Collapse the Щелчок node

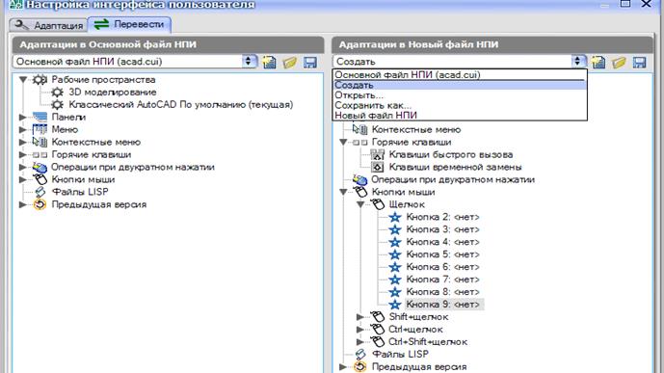point(360,204)
